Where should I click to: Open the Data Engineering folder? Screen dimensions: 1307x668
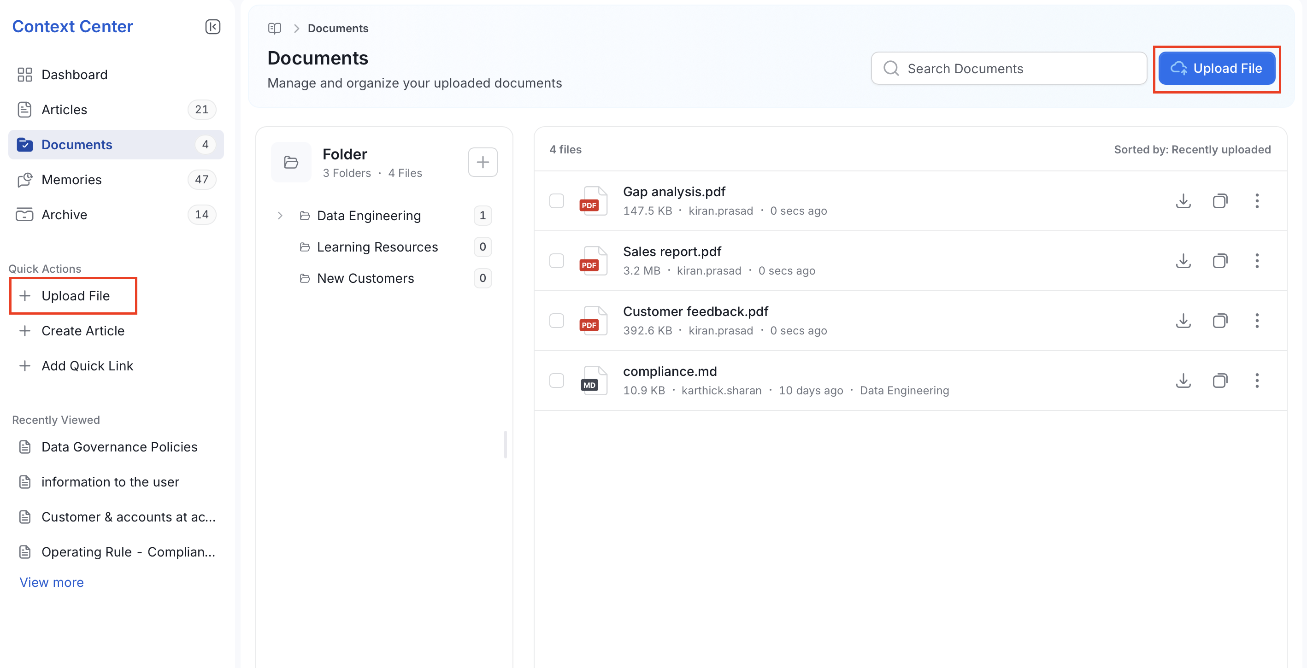pyautogui.click(x=369, y=216)
